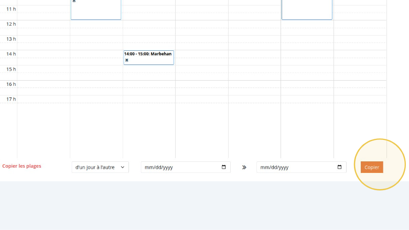Delete the Marbehan slot with its x icon
This screenshot has width=409, height=230.
pos(126,60)
